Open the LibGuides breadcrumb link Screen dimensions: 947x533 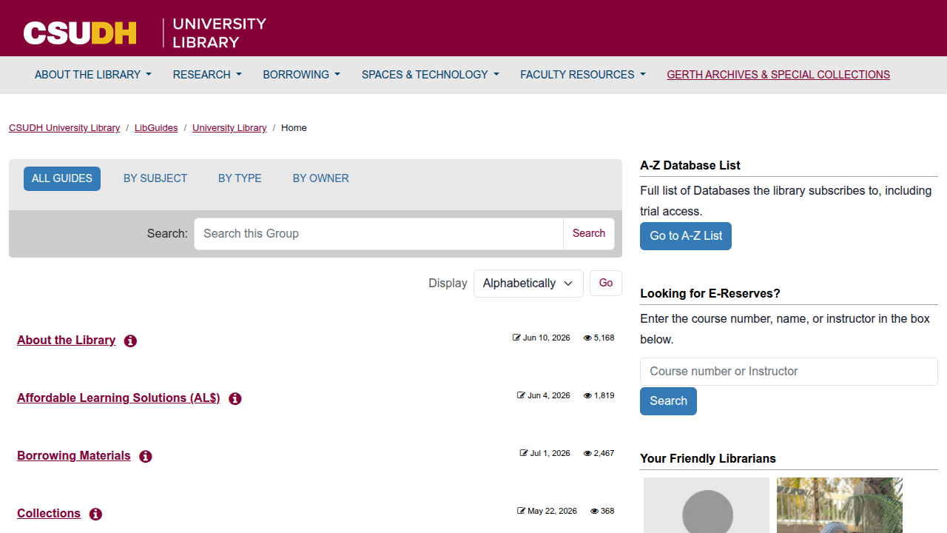click(156, 128)
